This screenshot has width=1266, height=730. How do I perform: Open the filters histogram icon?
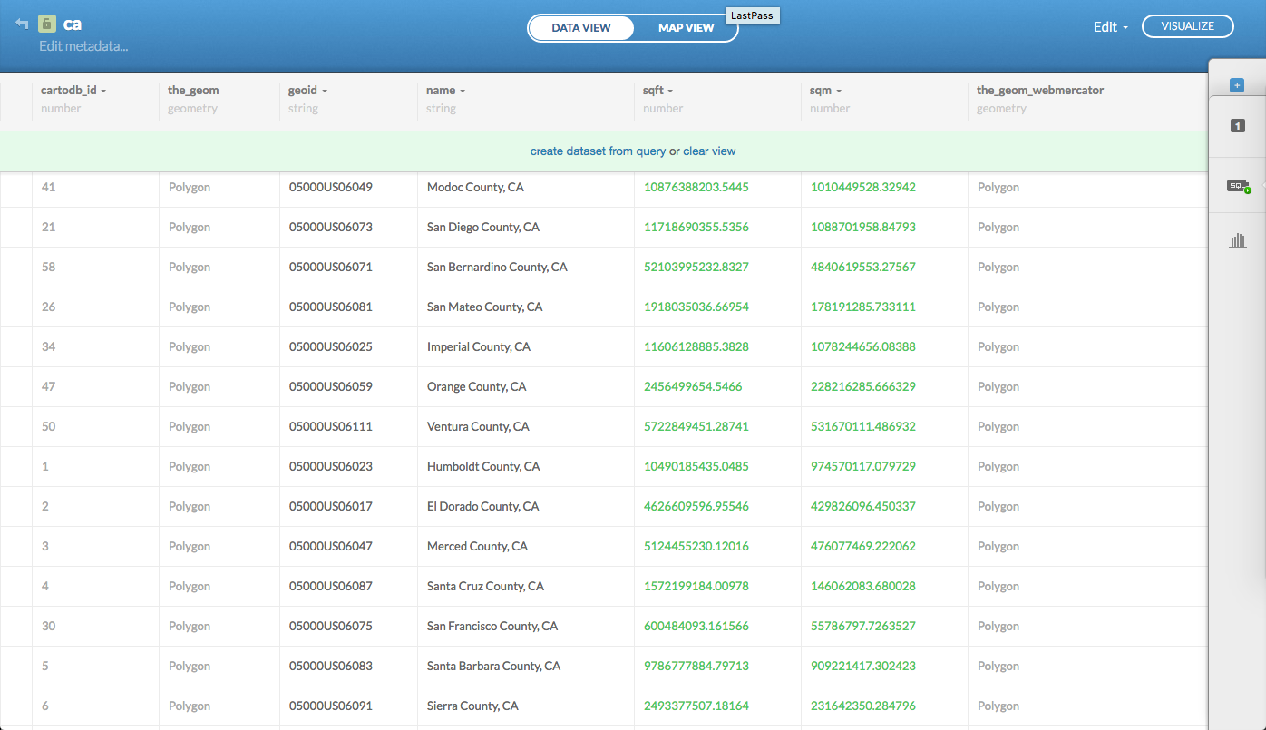[1237, 240]
